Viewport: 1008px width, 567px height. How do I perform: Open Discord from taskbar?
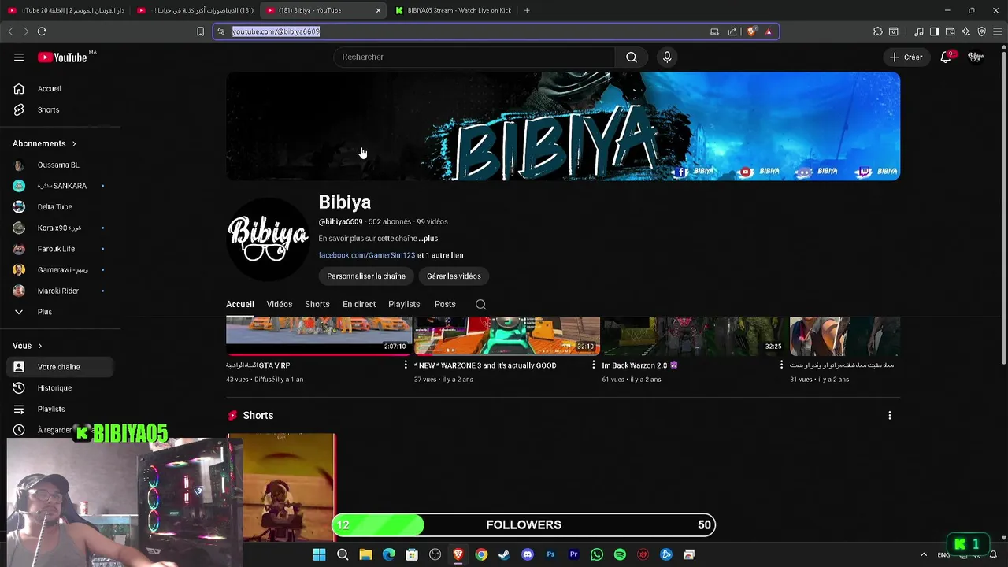coord(528,554)
